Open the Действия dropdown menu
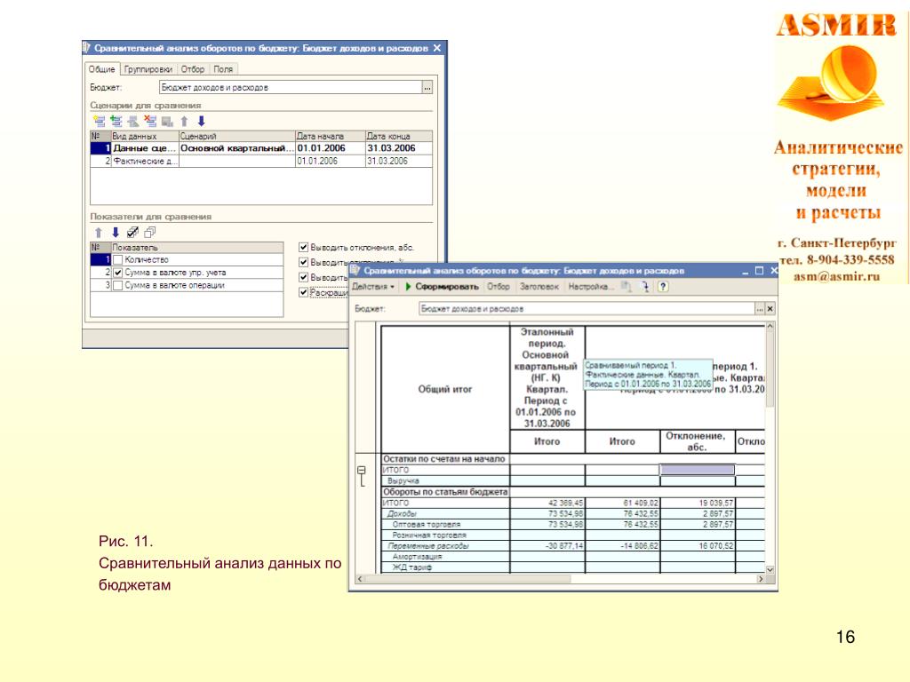 (372, 287)
